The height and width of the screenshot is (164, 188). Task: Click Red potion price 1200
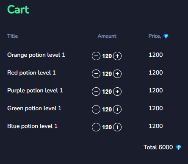(x=156, y=72)
